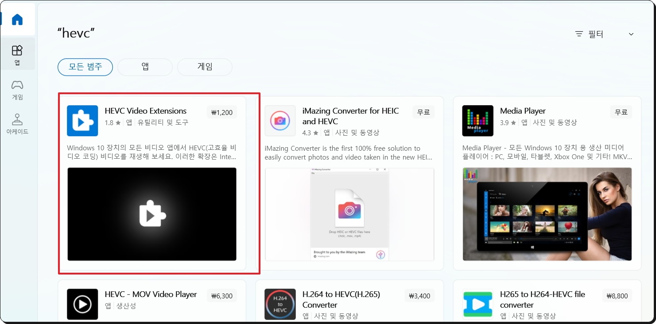This screenshot has height=324, width=656.
Task: Open the Media Player tablet screenshot thumbnail
Action: (x=547, y=214)
